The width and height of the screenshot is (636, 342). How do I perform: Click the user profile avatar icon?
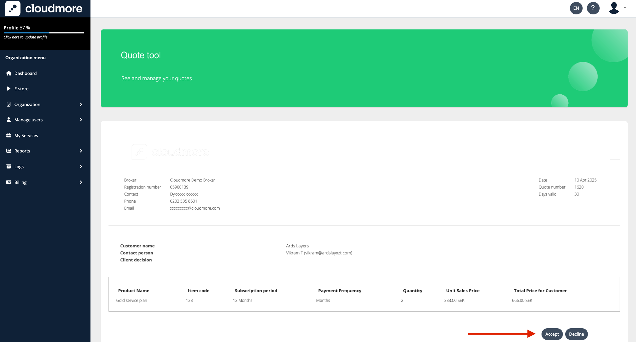point(614,8)
